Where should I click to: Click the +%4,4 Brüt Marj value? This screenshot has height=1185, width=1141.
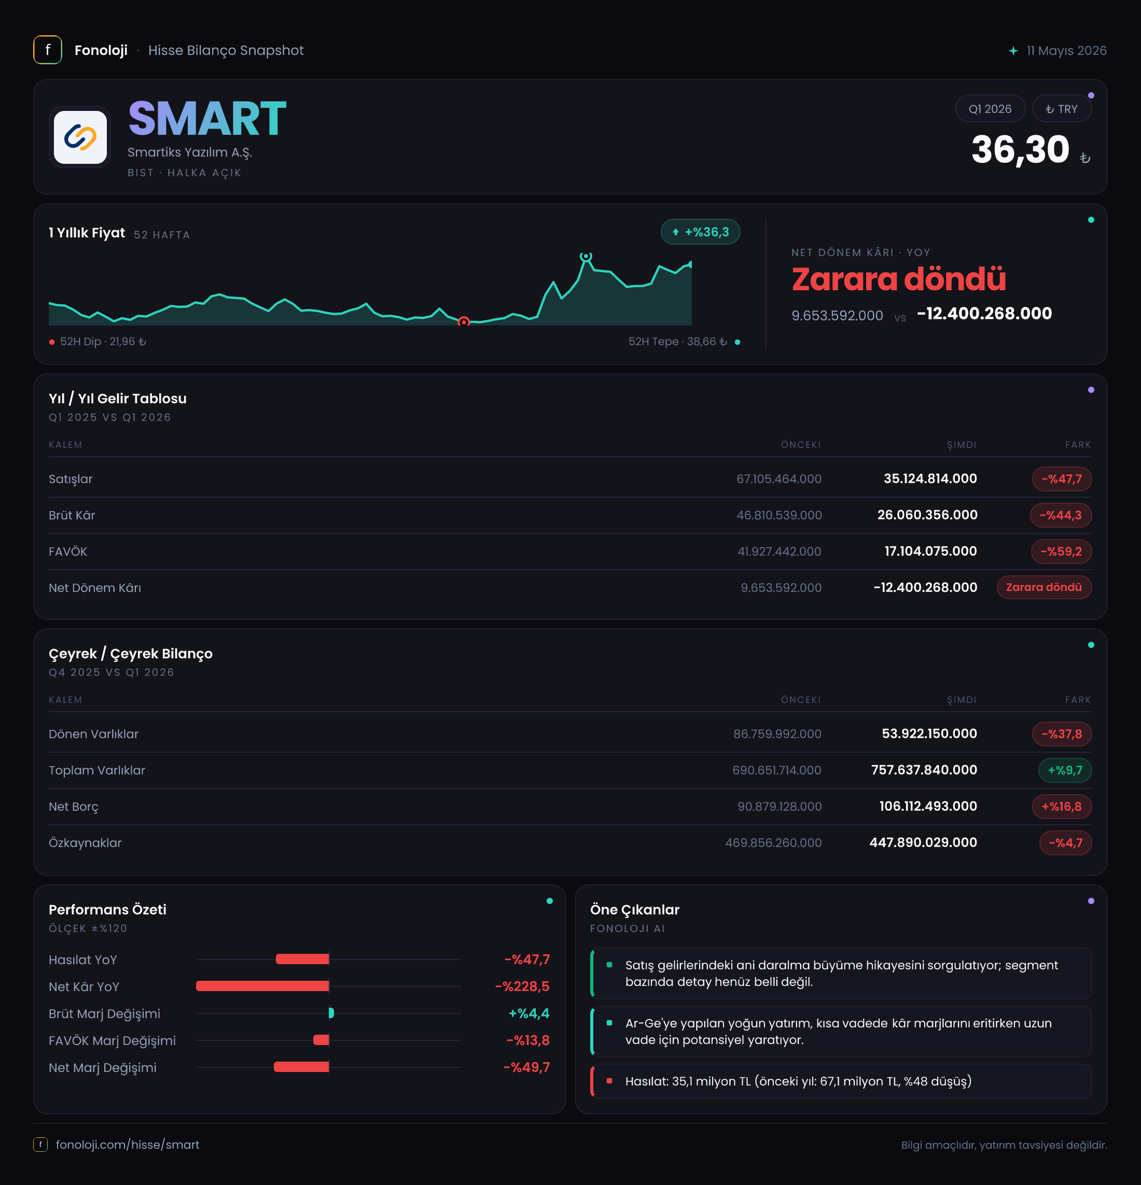coord(529,1013)
